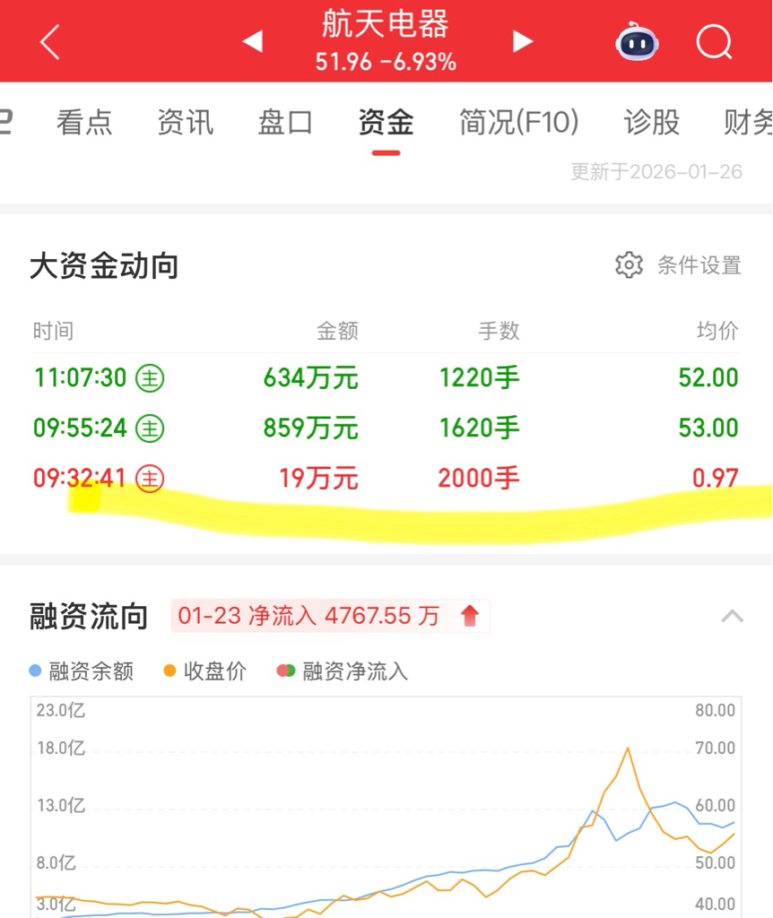Viewport: 773px width, 918px height.
Task: Go to previous stock with left triangle
Action: 252,41
